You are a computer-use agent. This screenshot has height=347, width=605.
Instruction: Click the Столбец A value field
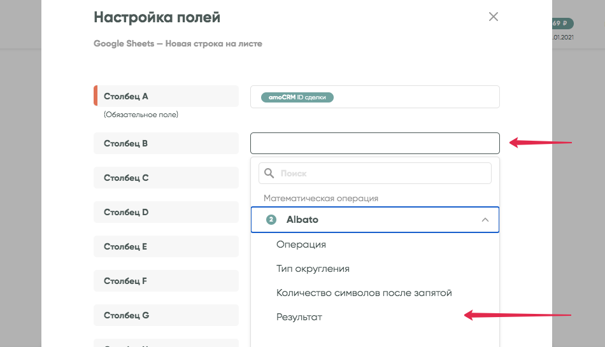point(414,97)
